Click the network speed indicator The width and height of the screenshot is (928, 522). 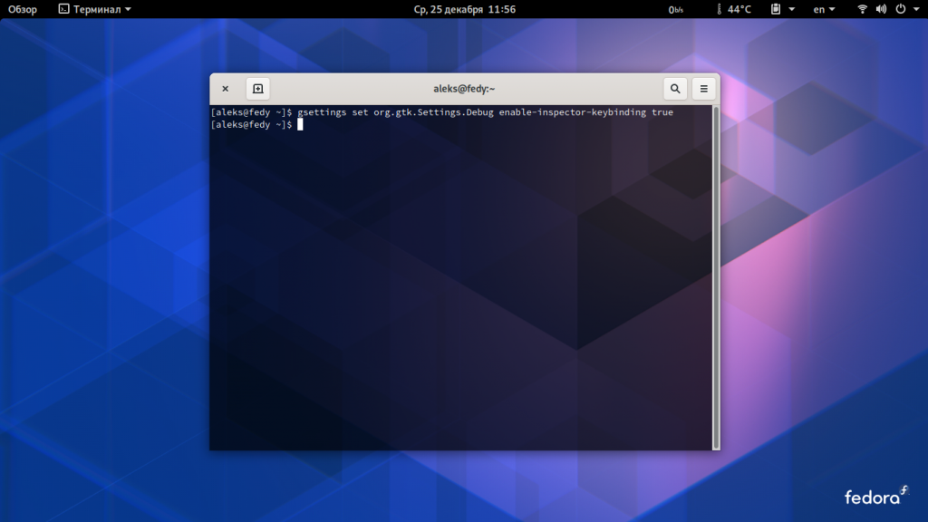(x=675, y=9)
